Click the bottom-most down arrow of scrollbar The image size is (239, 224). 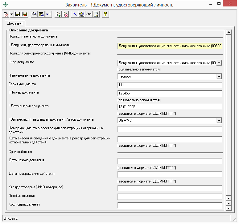pyautogui.click(x=229, y=208)
